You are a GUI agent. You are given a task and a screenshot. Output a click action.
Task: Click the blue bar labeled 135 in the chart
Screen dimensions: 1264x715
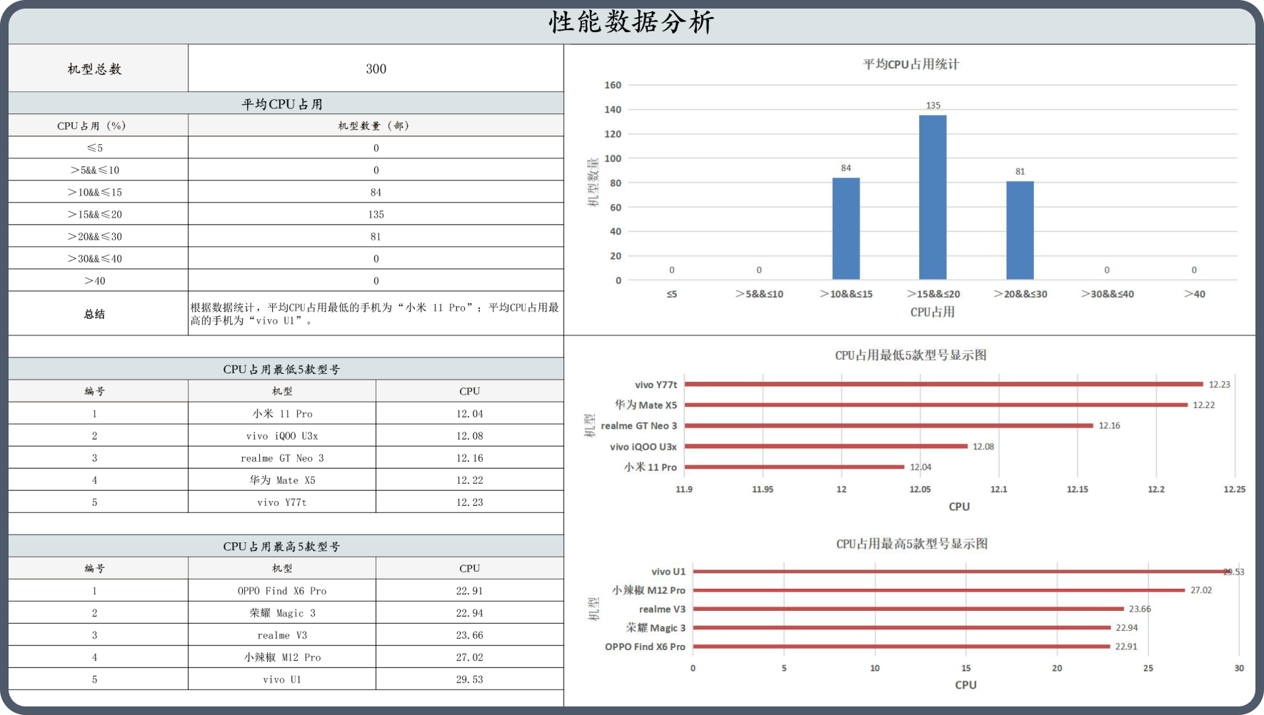[933, 197]
